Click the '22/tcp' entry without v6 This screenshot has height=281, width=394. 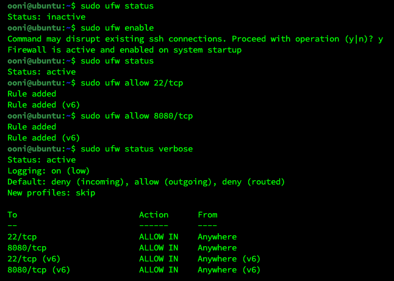click(x=22, y=237)
